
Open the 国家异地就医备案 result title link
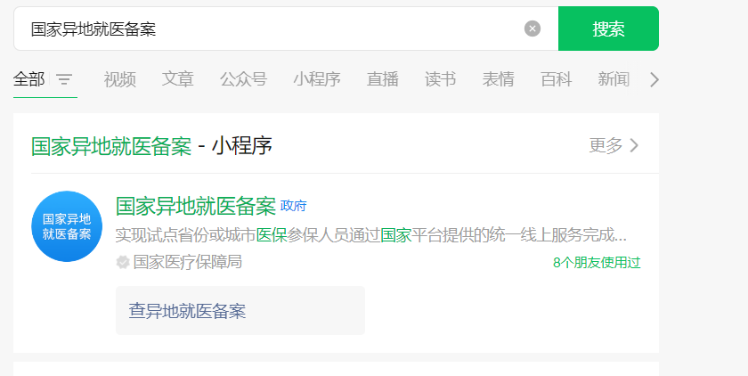click(x=196, y=206)
